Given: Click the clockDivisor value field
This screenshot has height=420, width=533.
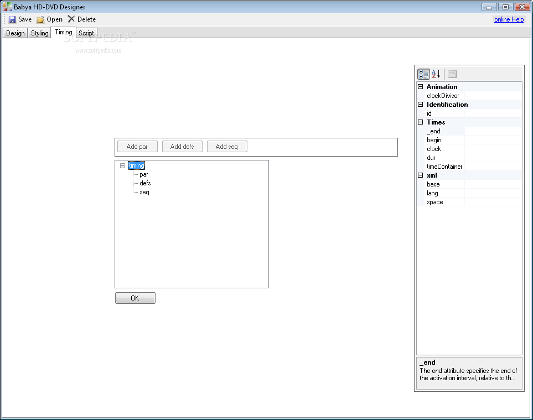Looking at the screenshot, I should tap(493, 96).
